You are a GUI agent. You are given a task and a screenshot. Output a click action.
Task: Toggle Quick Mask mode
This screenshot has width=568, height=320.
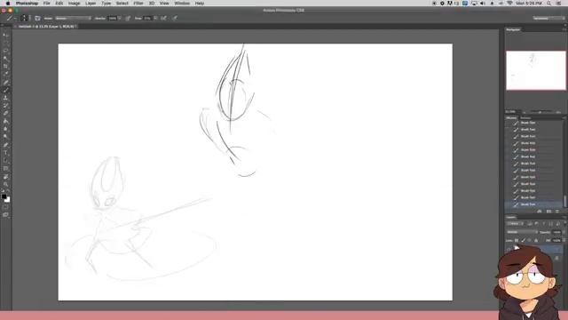pyautogui.click(x=5, y=207)
